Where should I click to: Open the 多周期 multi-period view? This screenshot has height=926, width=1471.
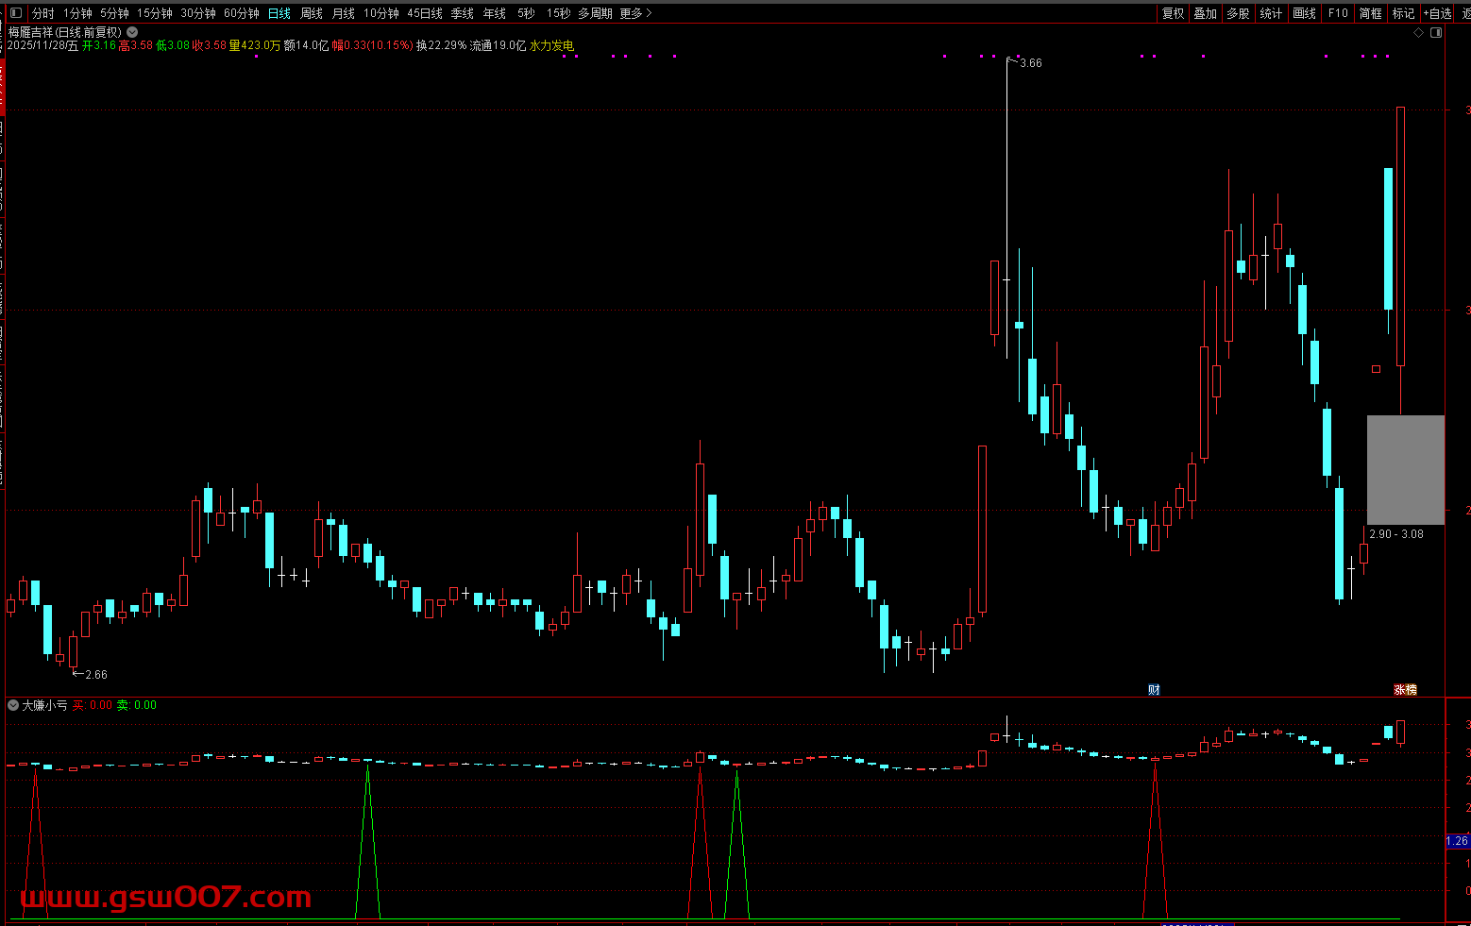[595, 13]
